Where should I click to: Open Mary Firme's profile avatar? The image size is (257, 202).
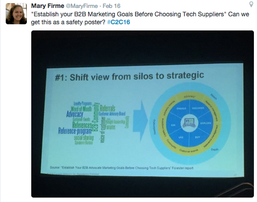pyautogui.click(x=16, y=14)
